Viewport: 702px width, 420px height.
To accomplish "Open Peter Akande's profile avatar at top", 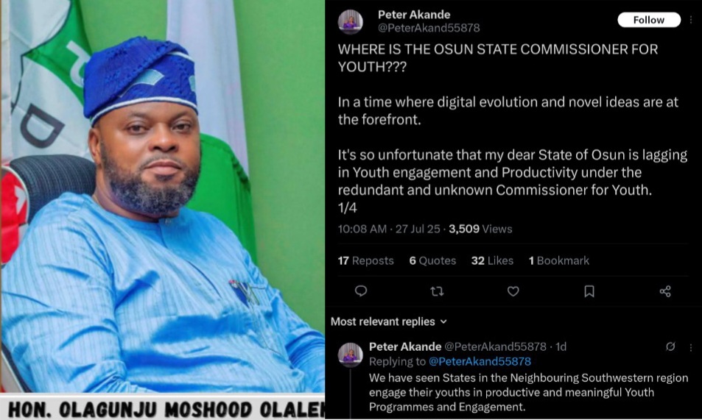I will 350,21.
